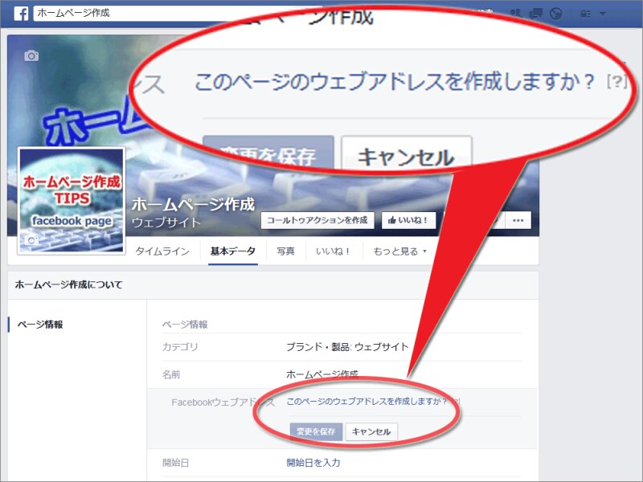This screenshot has width=643, height=482.
Task: Open the friend requests icon
Action: [x=516, y=12]
